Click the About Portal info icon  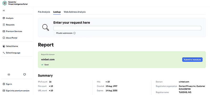[4, 38]
